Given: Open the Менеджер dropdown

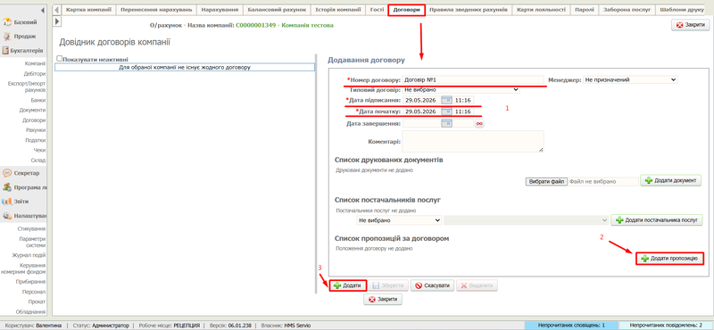Looking at the screenshot, I should [631, 79].
